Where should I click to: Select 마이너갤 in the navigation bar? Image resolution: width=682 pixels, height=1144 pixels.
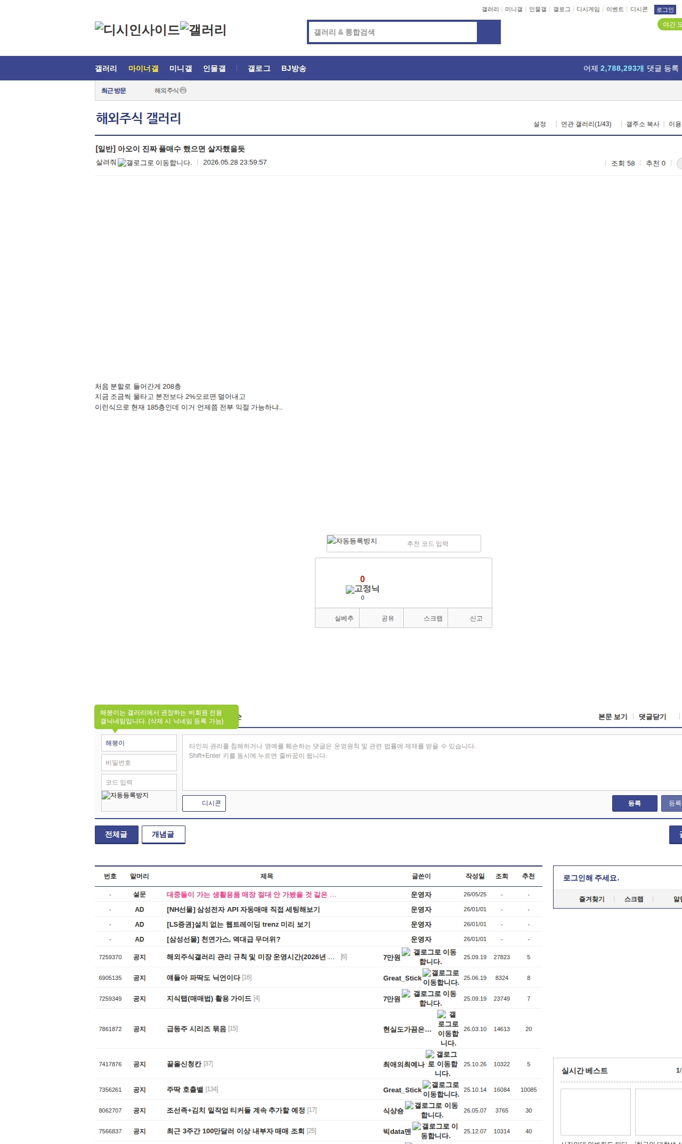143,68
